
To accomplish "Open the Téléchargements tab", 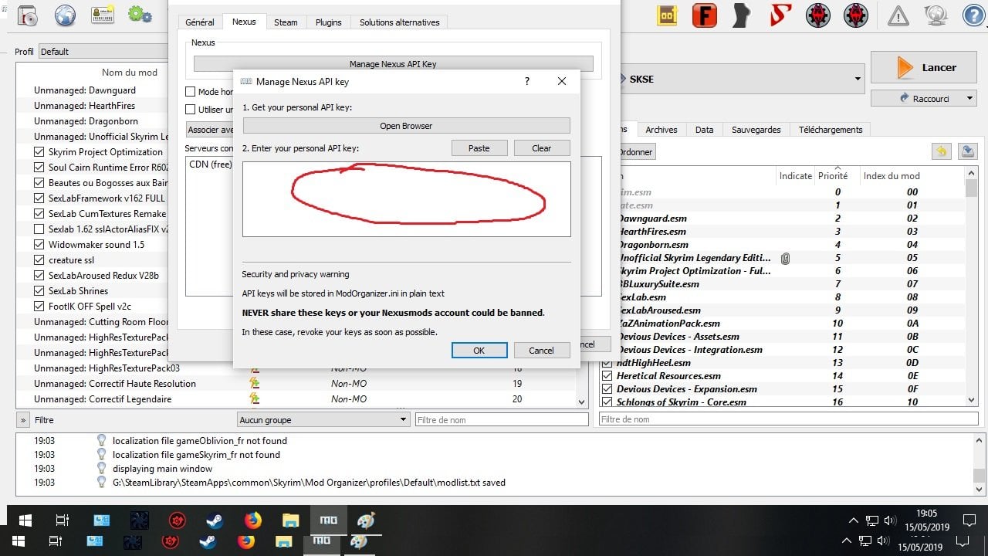I will tap(831, 130).
